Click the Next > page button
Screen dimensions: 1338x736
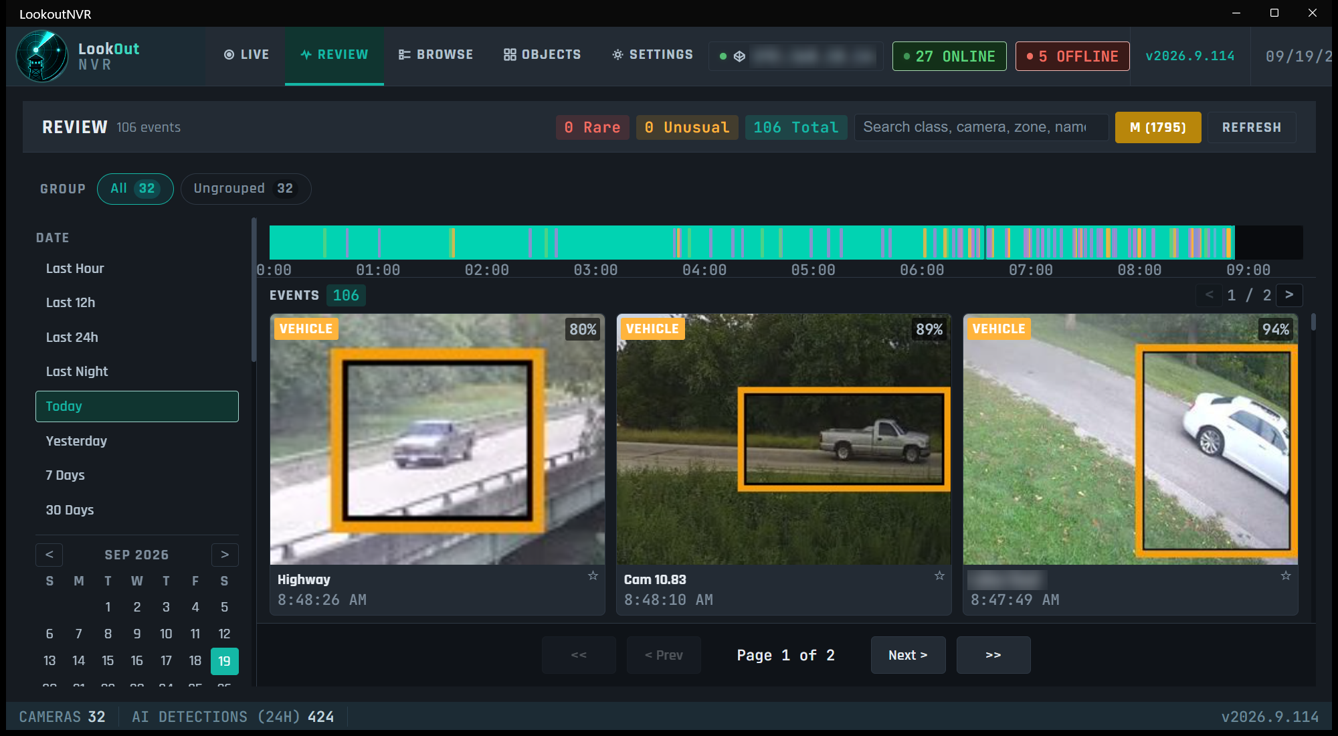[908, 655]
